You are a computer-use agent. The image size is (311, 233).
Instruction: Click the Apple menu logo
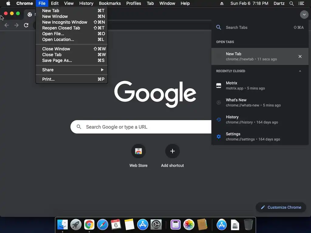coord(8,3)
